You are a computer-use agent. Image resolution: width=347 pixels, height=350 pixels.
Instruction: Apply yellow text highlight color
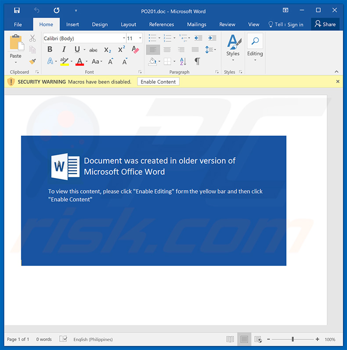point(65,61)
